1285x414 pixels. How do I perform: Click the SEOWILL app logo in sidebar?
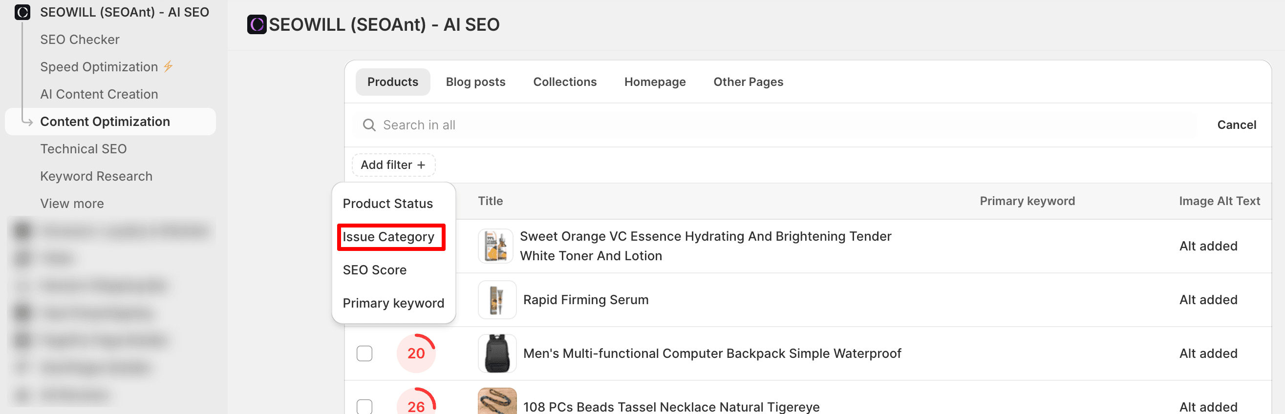point(22,12)
